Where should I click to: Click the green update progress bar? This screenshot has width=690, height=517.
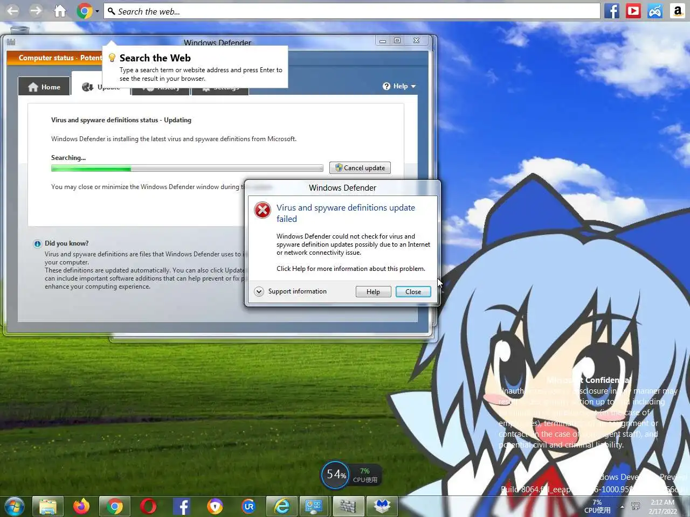tap(187, 169)
